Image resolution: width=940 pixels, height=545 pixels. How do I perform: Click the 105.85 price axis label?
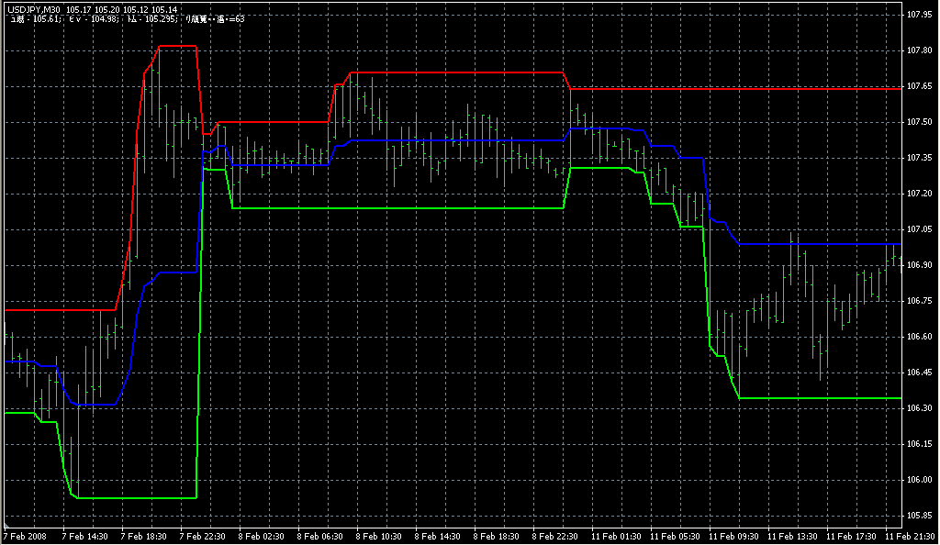click(920, 515)
